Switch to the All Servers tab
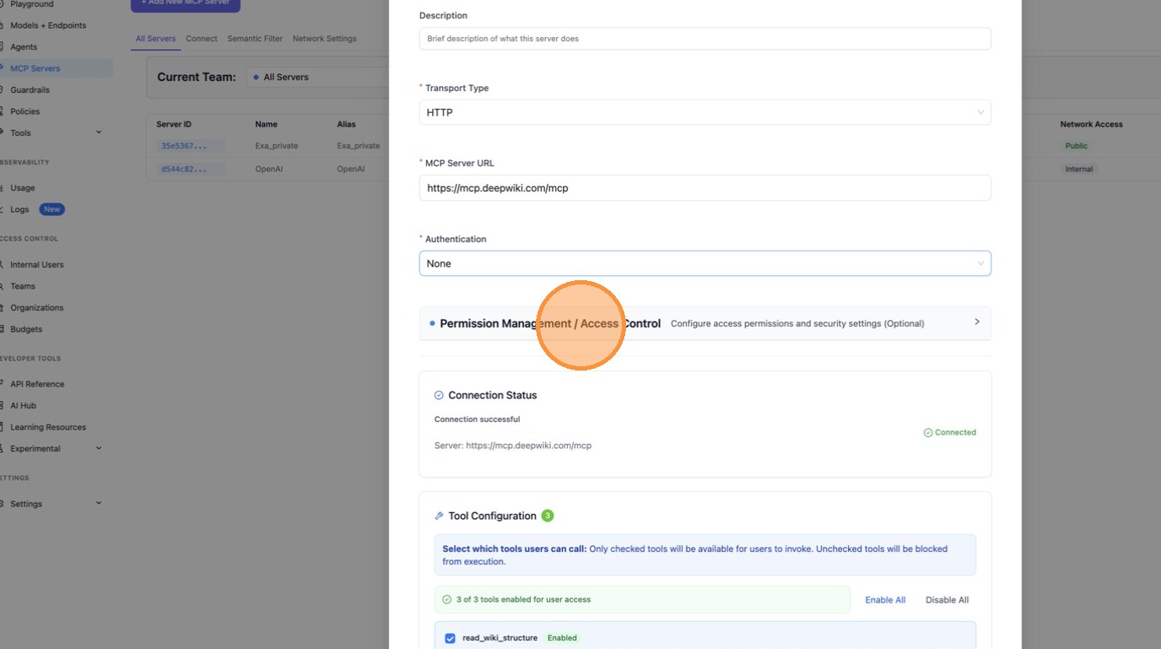1161x649 pixels. (x=155, y=39)
